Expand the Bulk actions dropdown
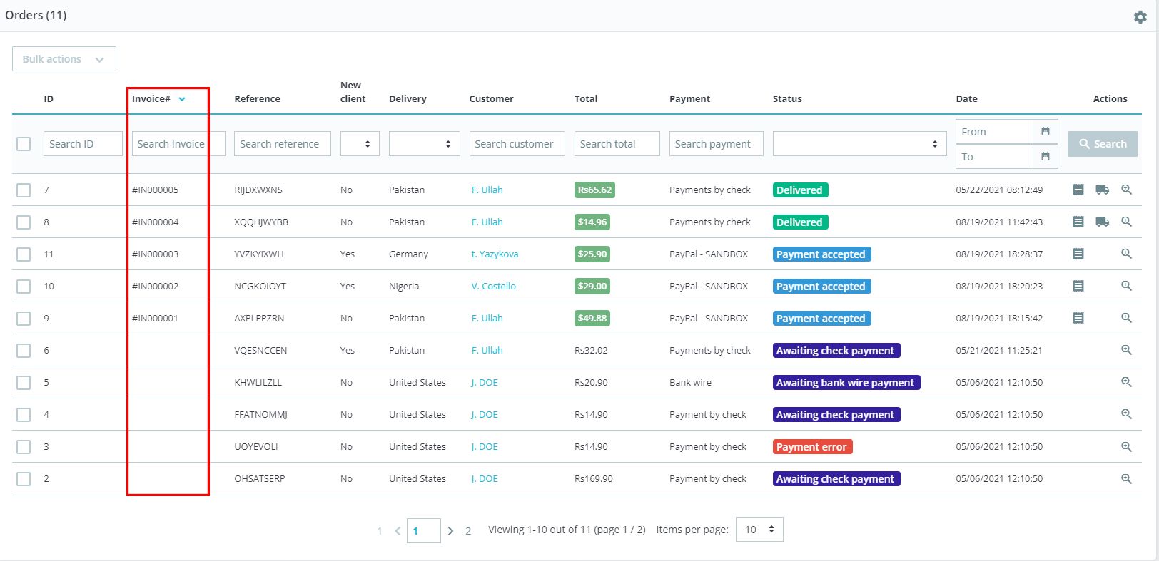The height and width of the screenshot is (561, 1159). click(64, 59)
